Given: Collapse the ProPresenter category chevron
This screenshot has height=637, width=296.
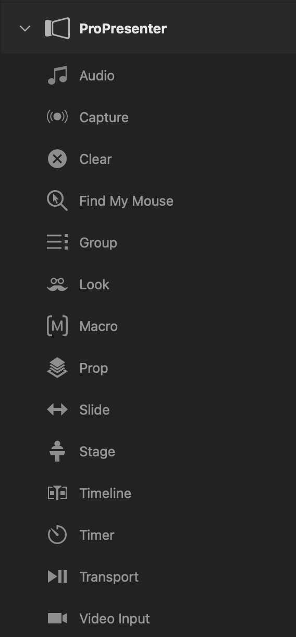Looking at the screenshot, I should 25,29.
